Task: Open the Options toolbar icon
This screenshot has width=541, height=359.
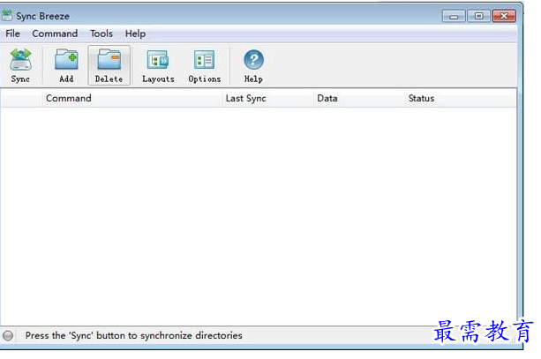Action: pos(204,65)
